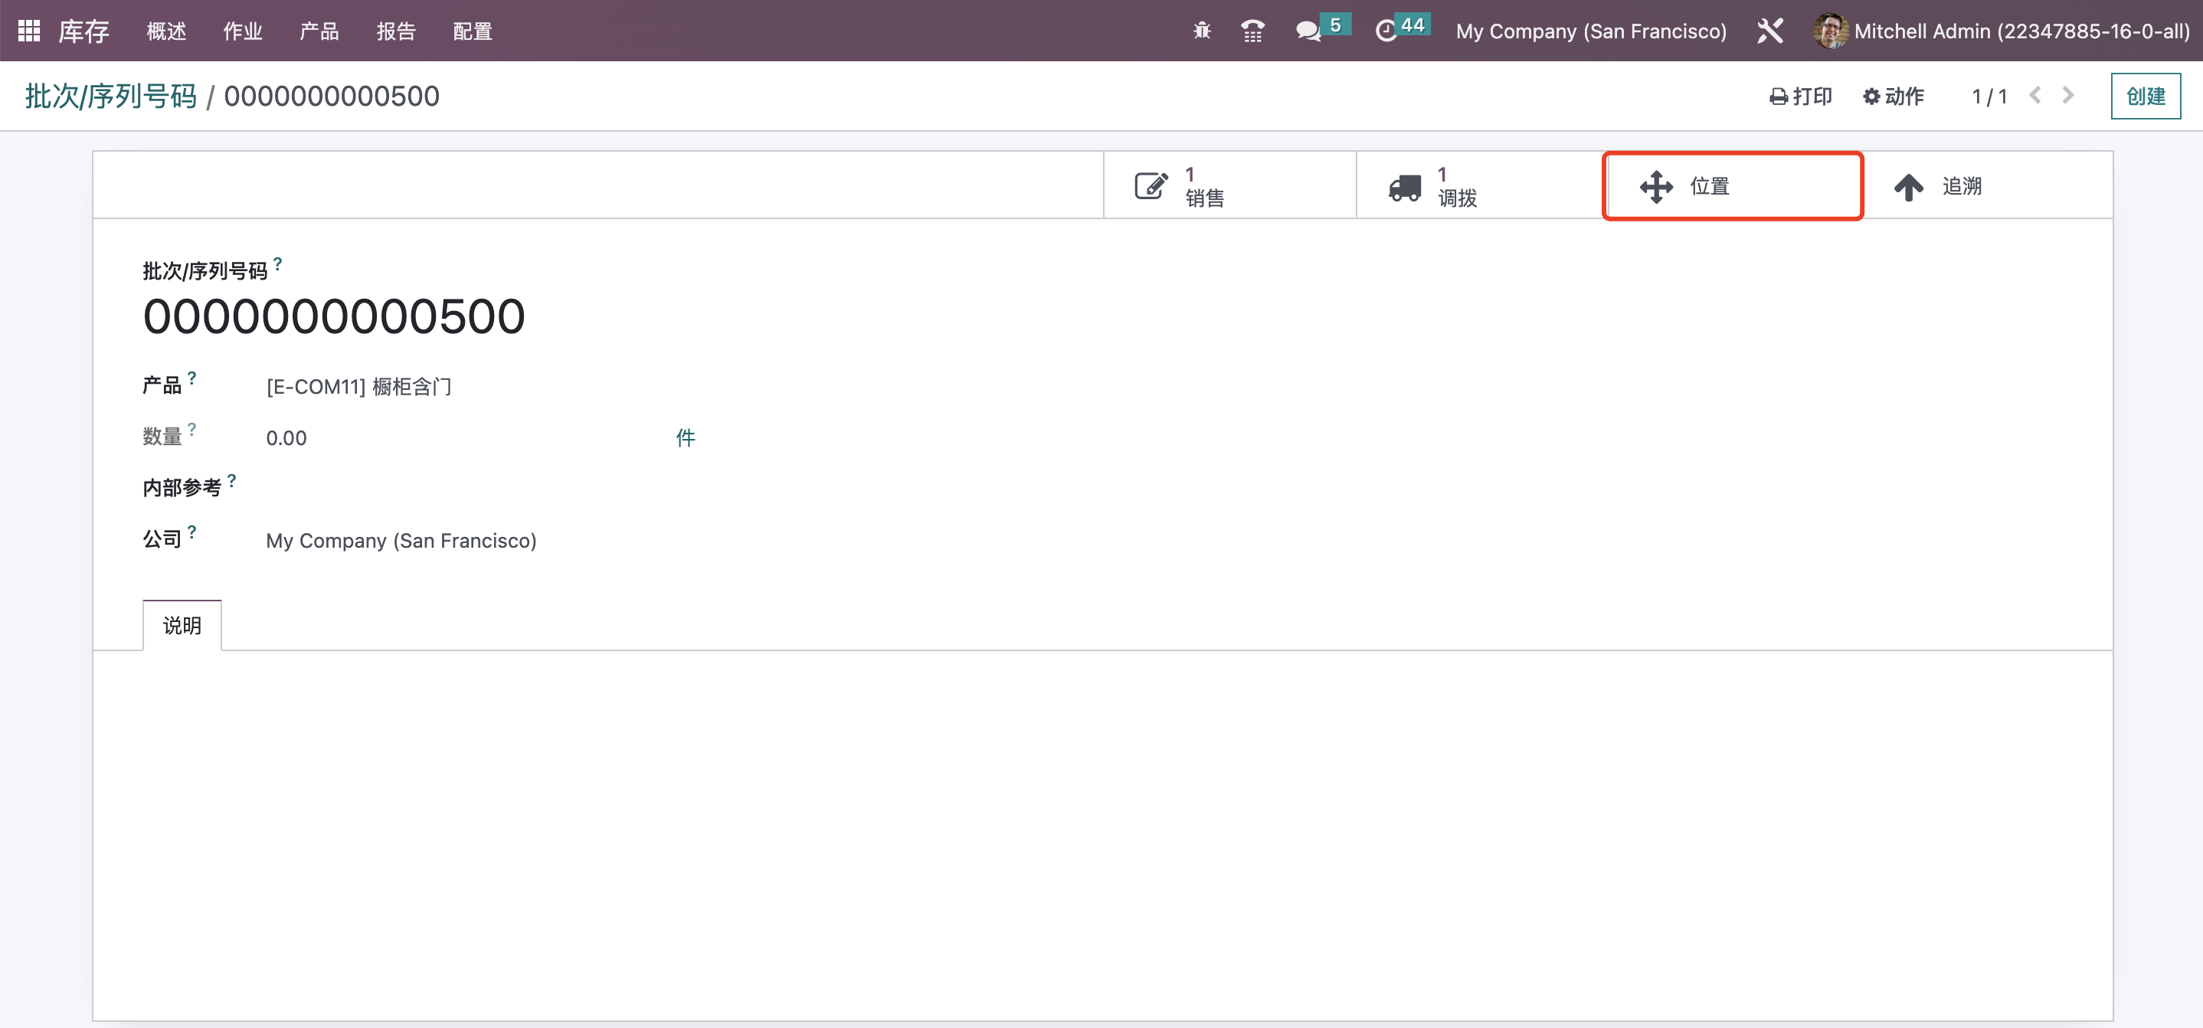The width and height of the screenshot is (2203, 1028).
Task: Click the serial number 0000000000500 heading
Action: click(x=333, y=316)
